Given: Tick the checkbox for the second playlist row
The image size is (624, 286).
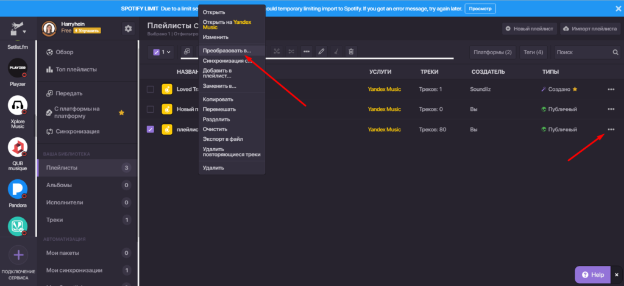Looking at the screenshot, I should (x=151, y=109).
